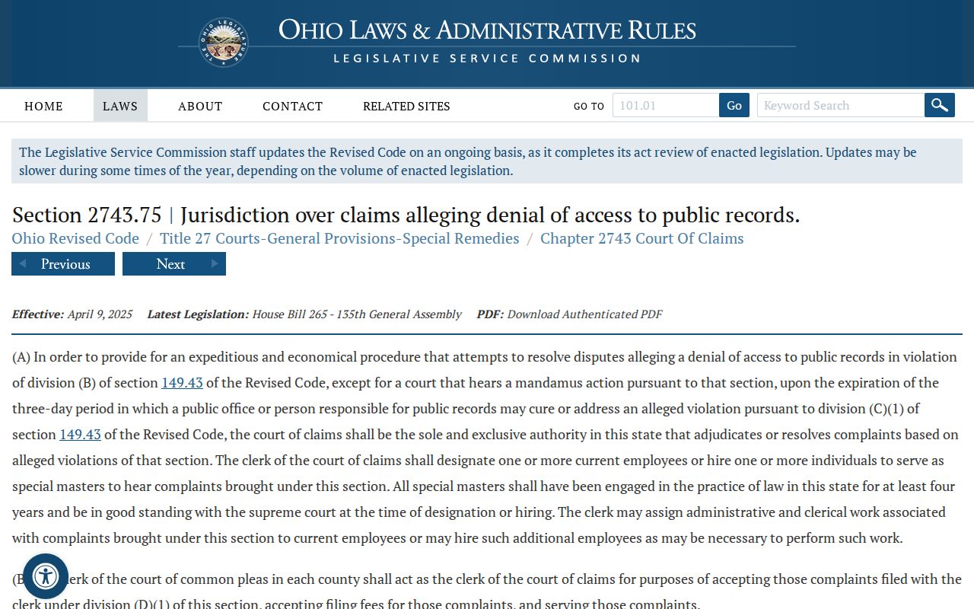This screenshot has height=609, width=974.
Task: Open the accessibility options widget
Action: pyautogui.click(x=46, y=576)
